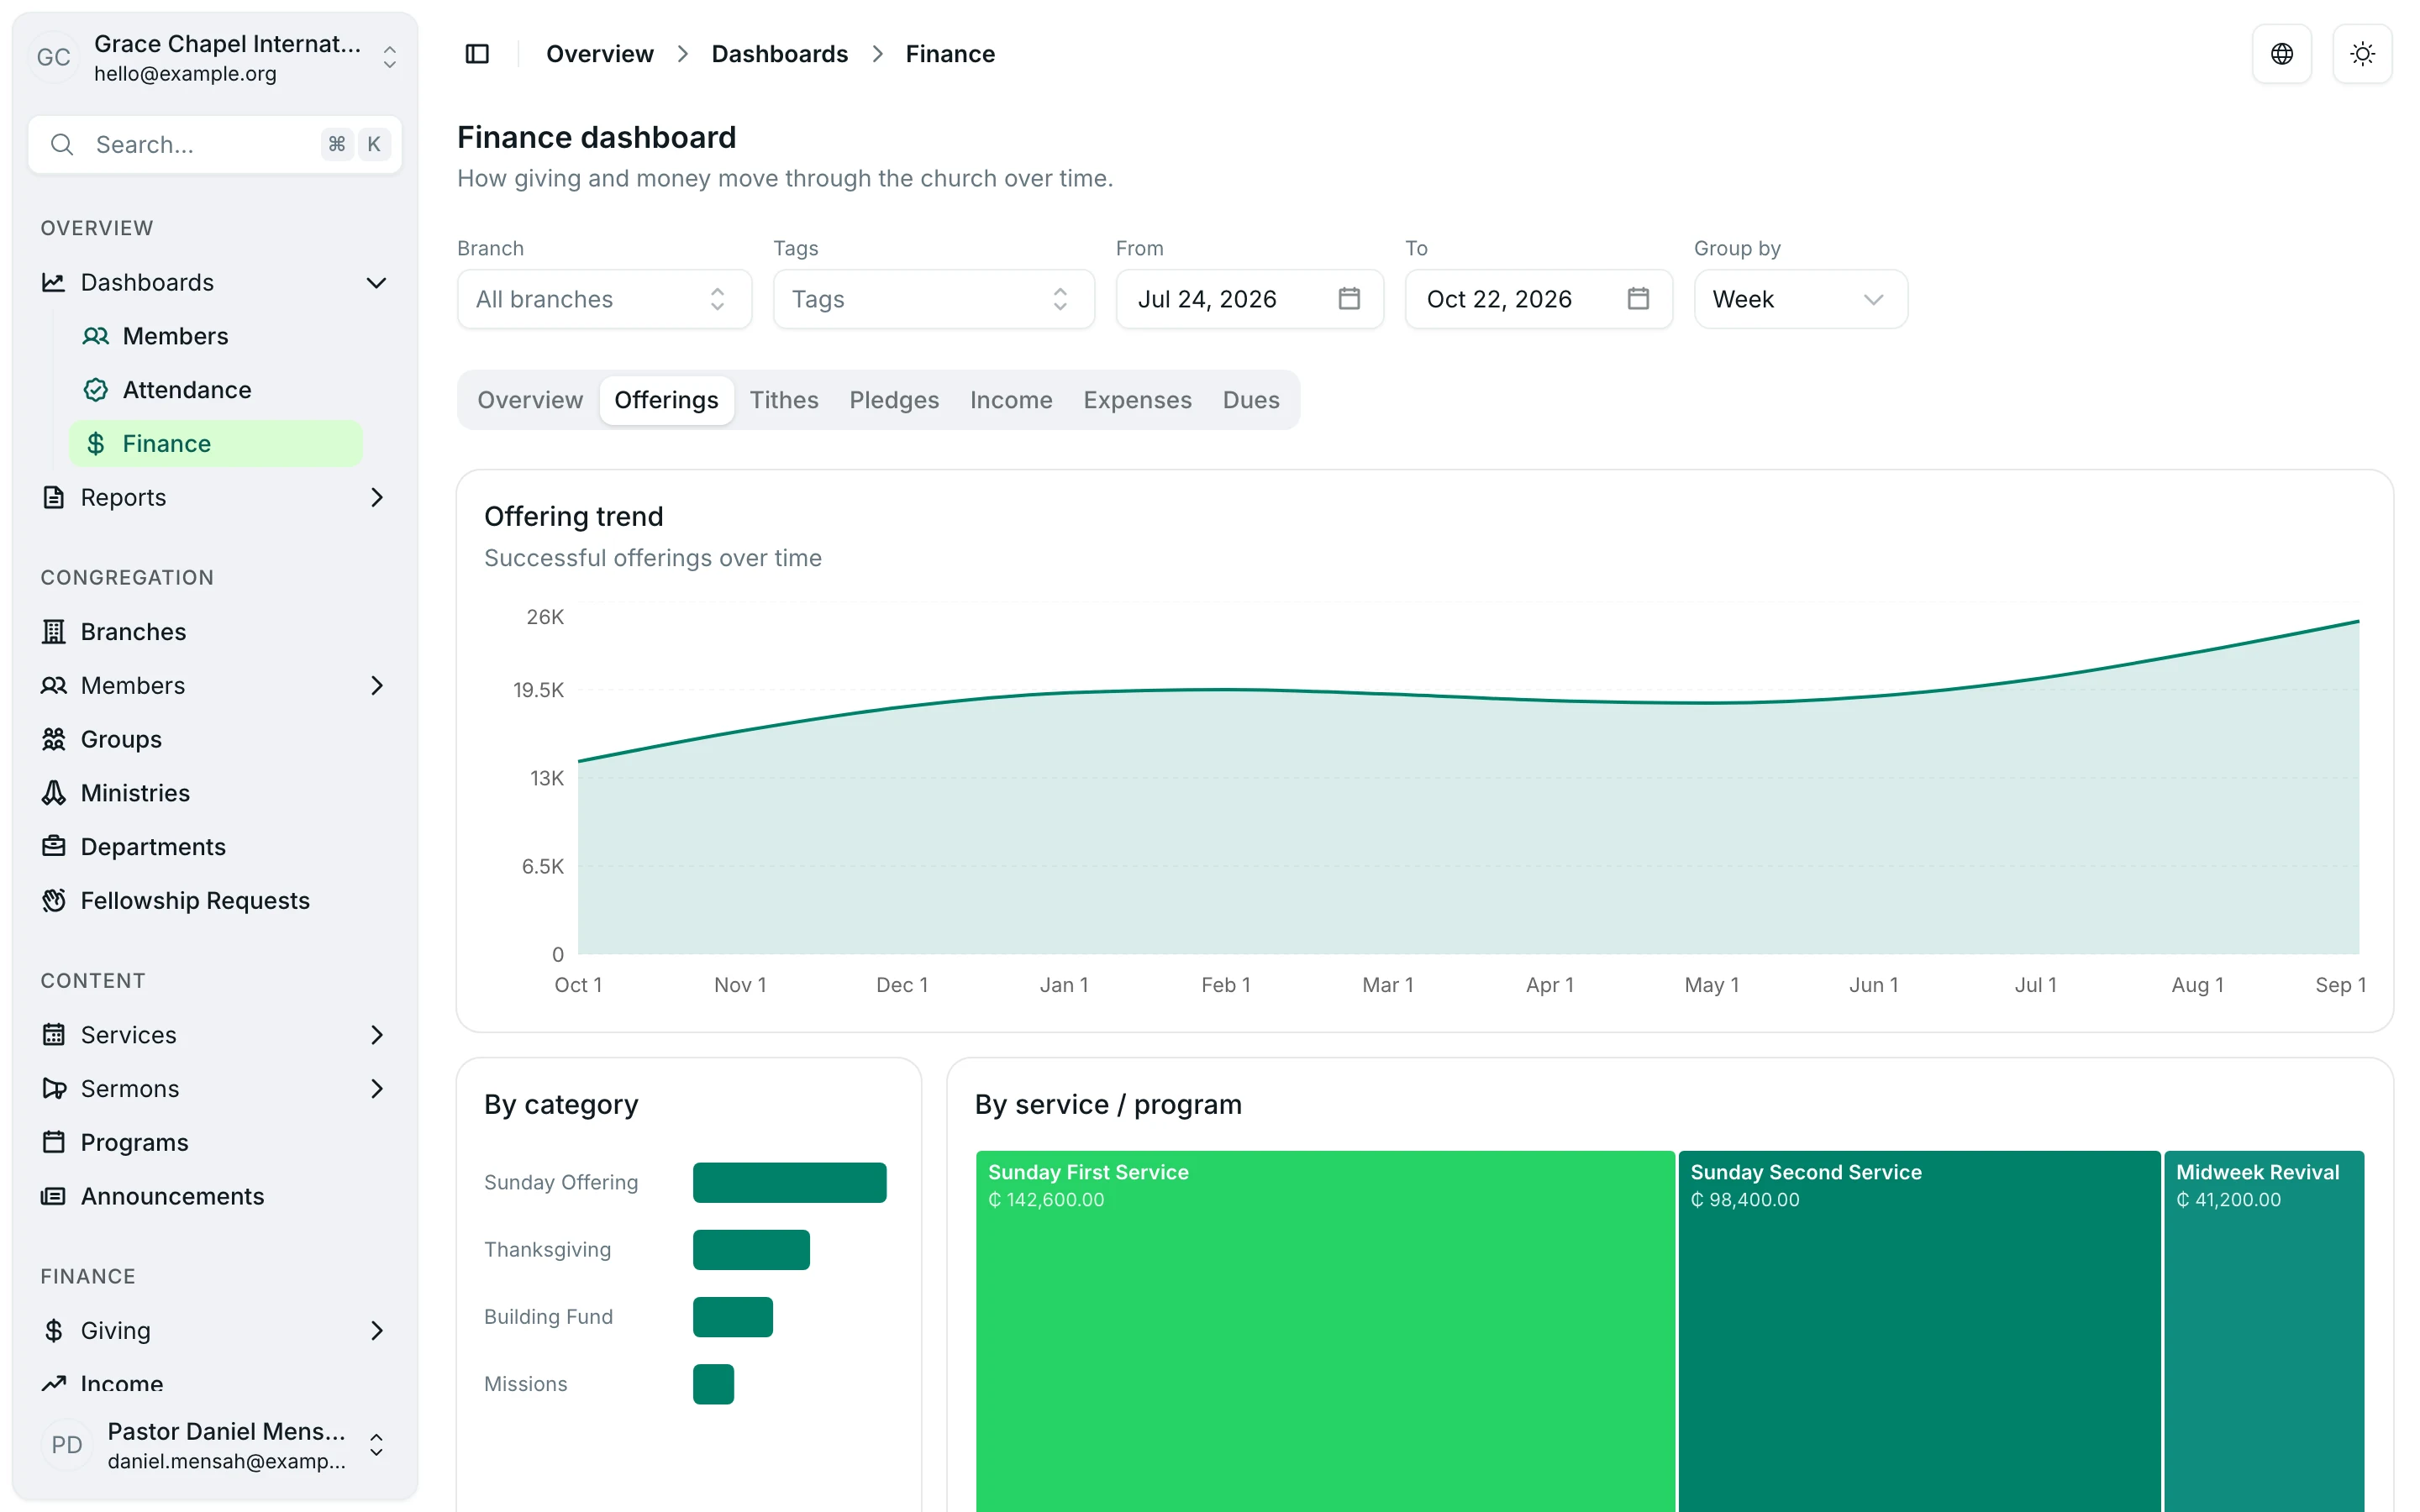Switch to the Pledges tab
The height and width of the screenshot is (1512, 2420).
pyautogui.click(x=894, y=400)
